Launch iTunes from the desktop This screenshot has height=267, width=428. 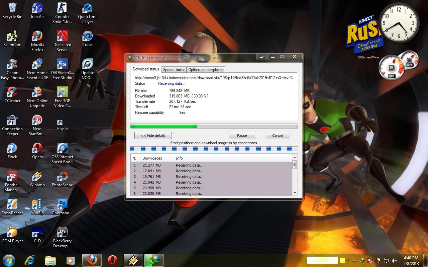coord(88,39)
